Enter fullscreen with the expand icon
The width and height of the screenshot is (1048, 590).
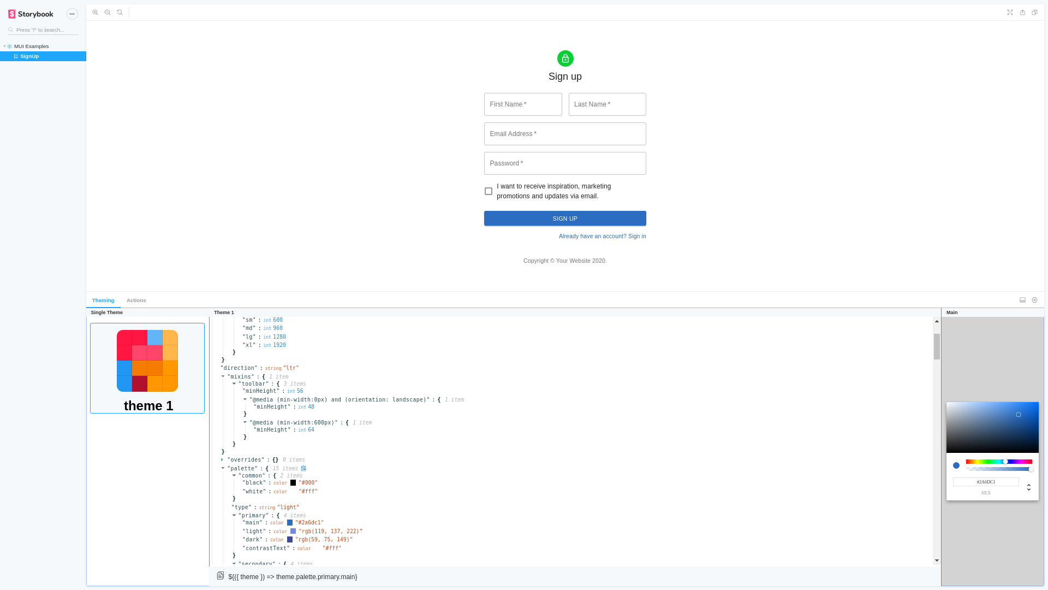pos(1010,12)
